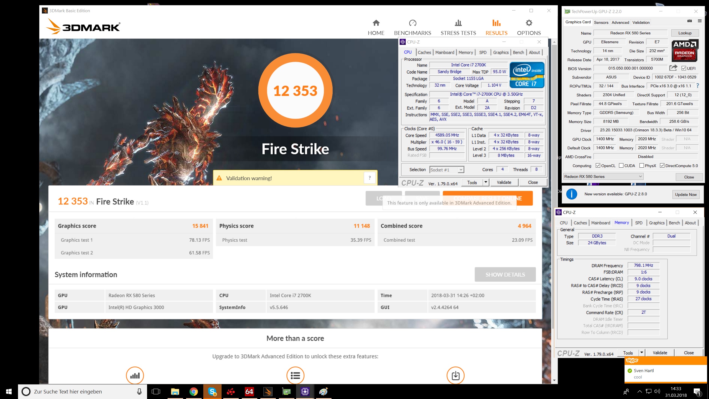The image size is (709, 399).
Task: Toggle the DirectCompute 5.0 checkbox
Action: coord(662,165)
